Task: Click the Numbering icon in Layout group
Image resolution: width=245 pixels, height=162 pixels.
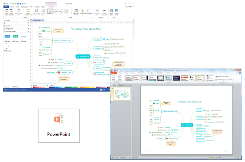Action: pos(88,12)
